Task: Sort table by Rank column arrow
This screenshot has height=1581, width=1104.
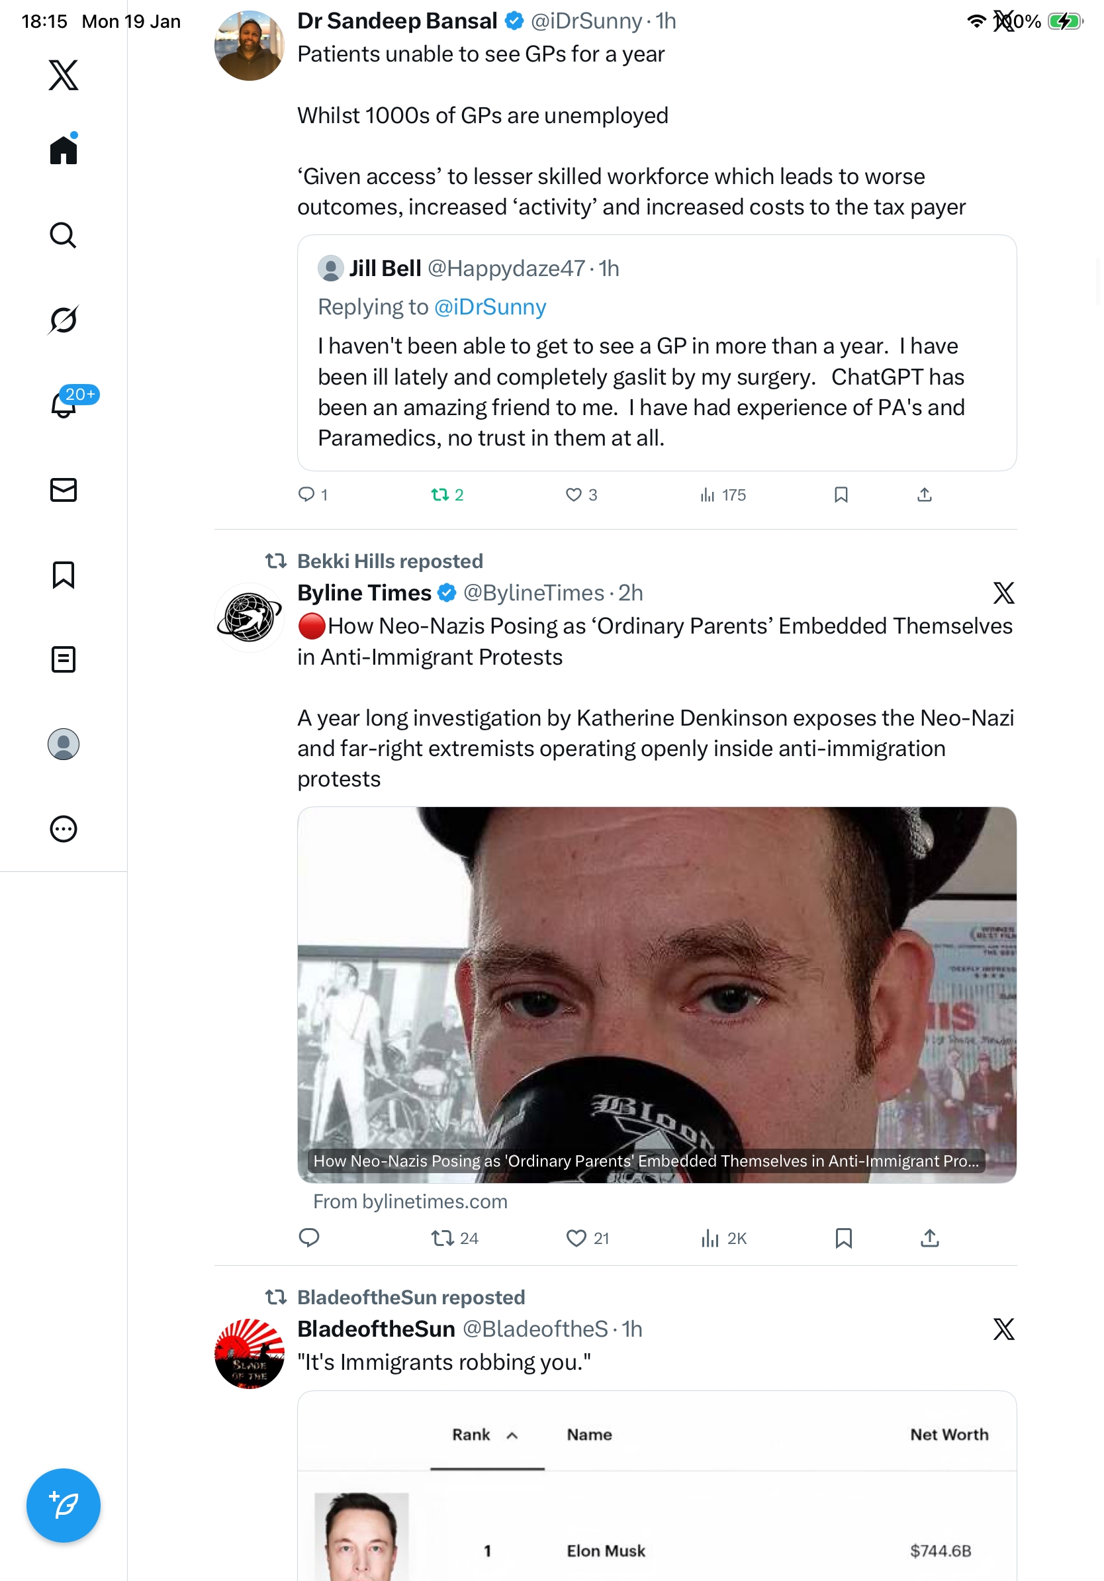Action: coord(513,1436)
